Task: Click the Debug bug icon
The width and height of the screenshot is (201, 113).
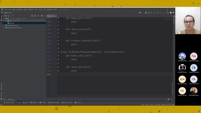Action: tap(158, 13)
